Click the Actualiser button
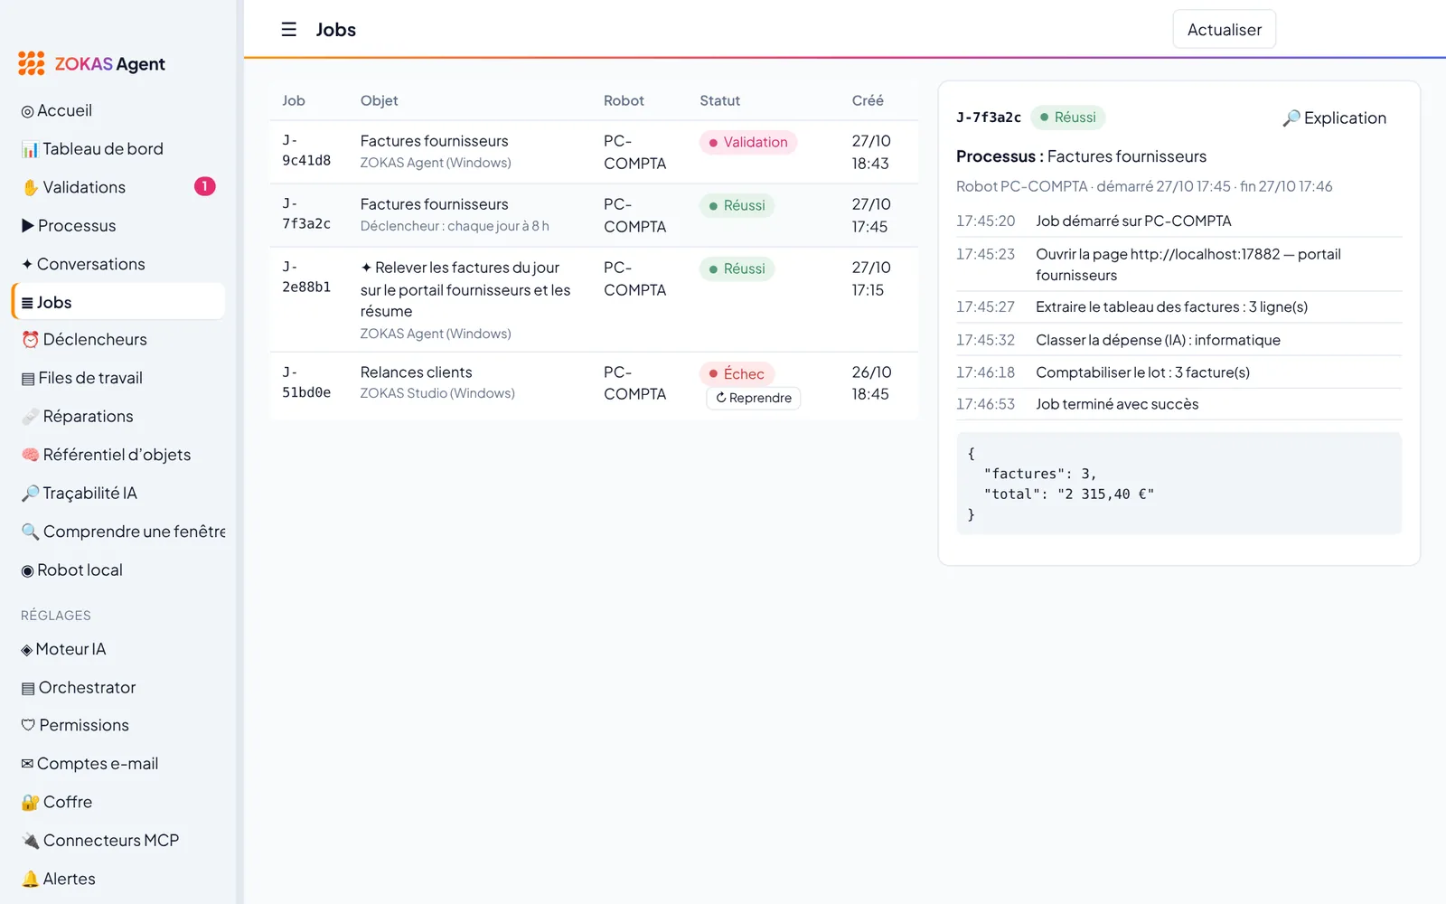The image size is (1446, 904). (1224, 30)
